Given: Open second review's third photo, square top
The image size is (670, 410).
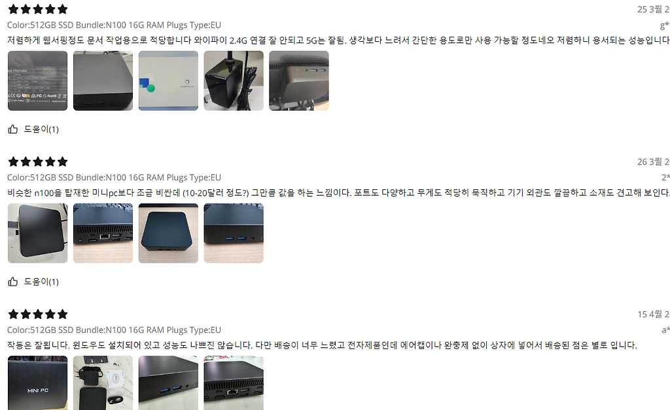Looking at the screenshot, I should (168, 233).
